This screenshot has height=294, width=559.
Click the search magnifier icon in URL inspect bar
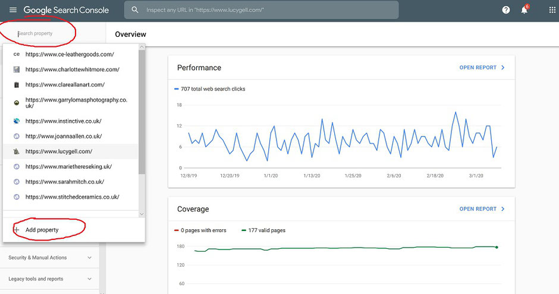(x=135, y=10)
